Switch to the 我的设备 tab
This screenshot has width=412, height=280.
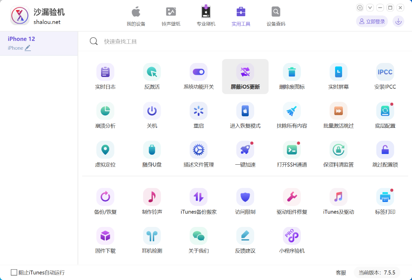(136, 17)
